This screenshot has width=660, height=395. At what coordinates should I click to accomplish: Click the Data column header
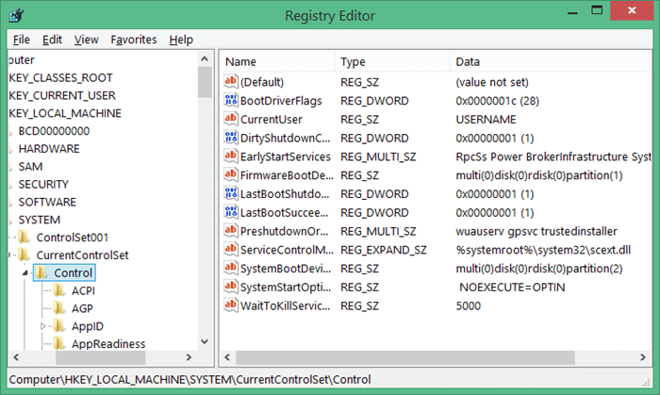click(547, 61)
